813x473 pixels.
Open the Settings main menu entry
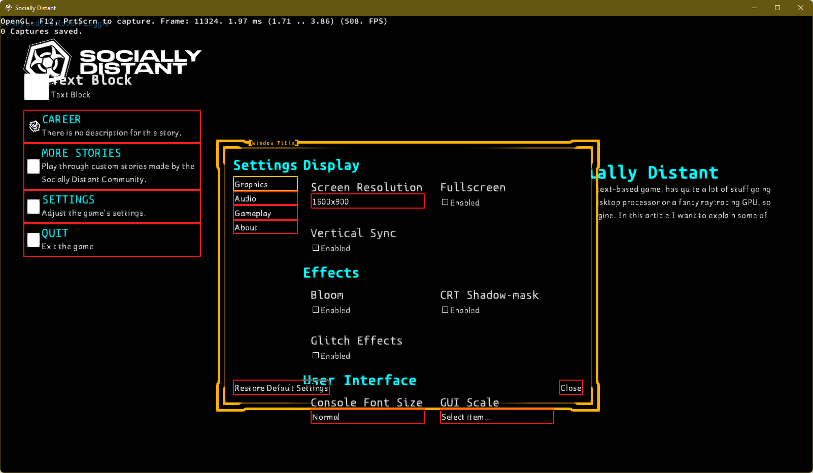[112, 207]
